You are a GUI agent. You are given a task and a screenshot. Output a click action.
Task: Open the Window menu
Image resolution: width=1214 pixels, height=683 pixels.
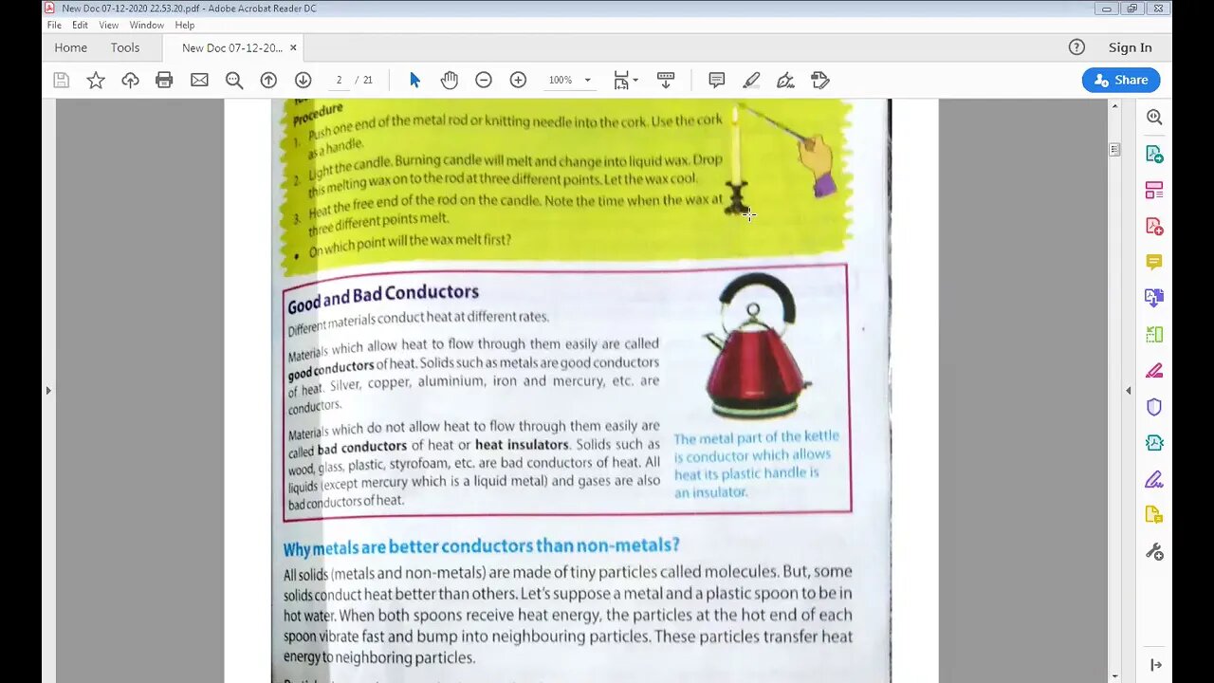coord(147,25)
